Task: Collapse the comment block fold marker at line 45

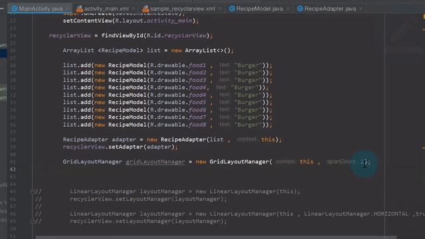Action: pos(32,192)
